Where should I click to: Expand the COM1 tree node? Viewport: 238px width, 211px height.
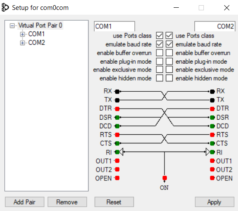22,34
